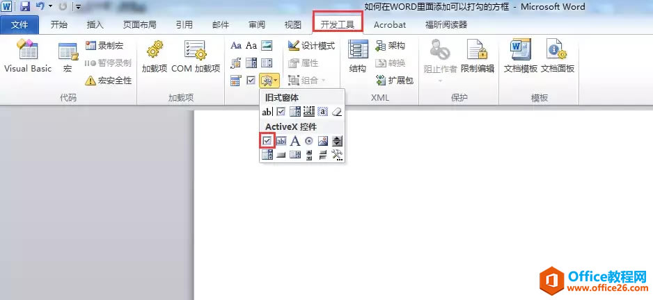Insert ActiveX Combo Box control
653x300 pixels.
(267, 155)
